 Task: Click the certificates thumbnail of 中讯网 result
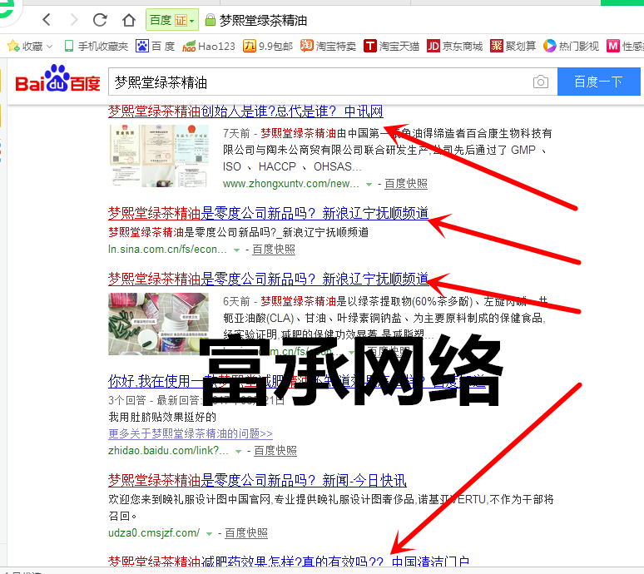(159, 156)
